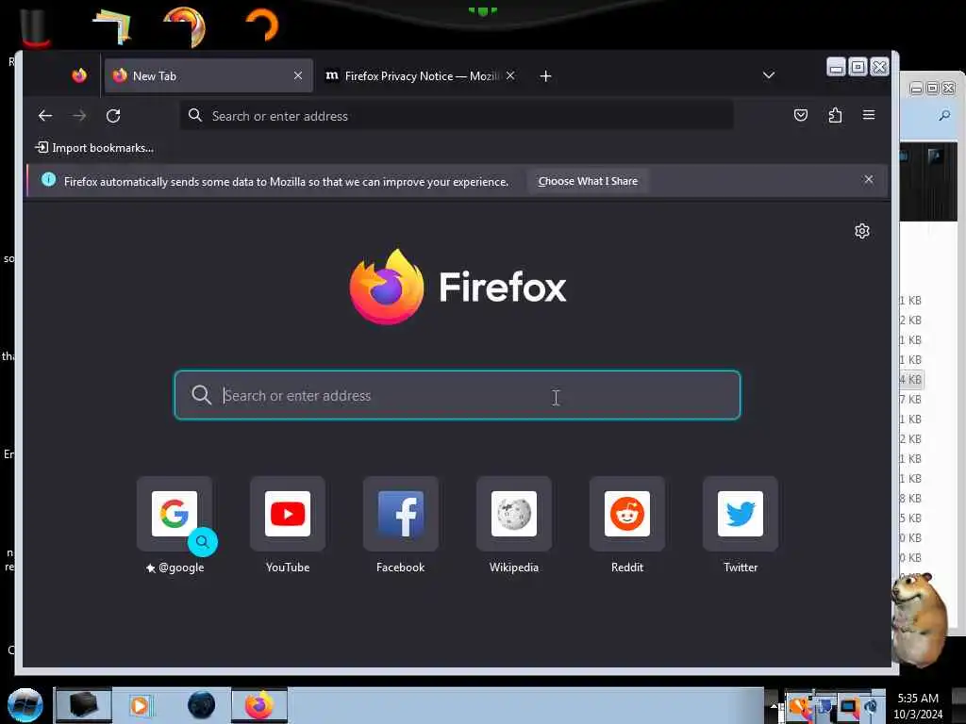Screen dimensions: 966x724
Task: Open the Extensions puzzle icon
Action: point(835,115)
